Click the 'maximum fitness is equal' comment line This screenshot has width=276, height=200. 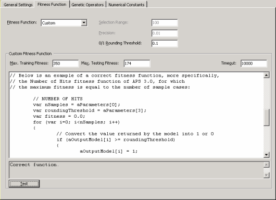[x=100, y=87]
